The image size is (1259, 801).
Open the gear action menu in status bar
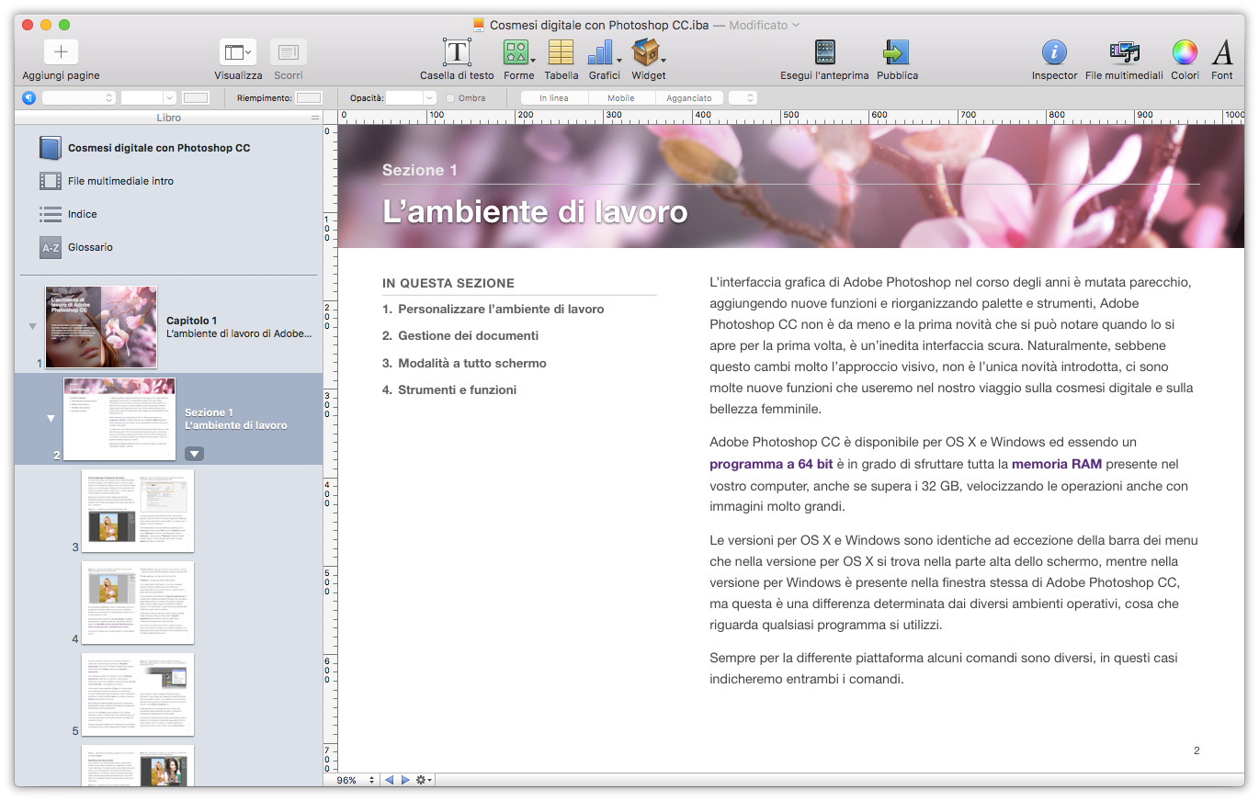click(x=424, y=780)
